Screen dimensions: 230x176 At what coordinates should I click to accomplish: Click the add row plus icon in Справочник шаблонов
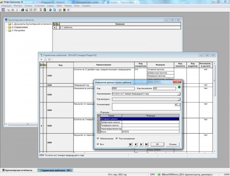(x=41, y=60)
